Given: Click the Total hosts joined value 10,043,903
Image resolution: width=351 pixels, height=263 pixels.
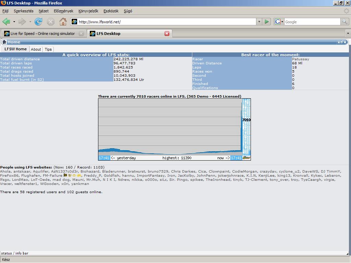Looking at the screenshot, I should pyautogui.click(x=124, y=75).
